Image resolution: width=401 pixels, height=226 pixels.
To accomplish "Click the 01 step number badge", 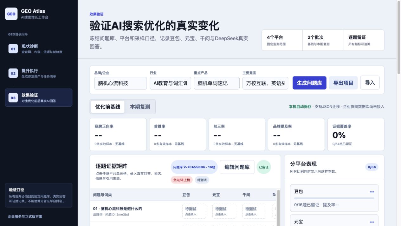I will [x=13, y=49].
